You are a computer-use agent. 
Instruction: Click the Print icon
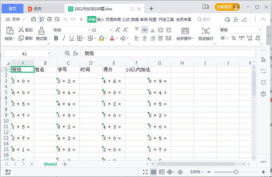(49, 19)
